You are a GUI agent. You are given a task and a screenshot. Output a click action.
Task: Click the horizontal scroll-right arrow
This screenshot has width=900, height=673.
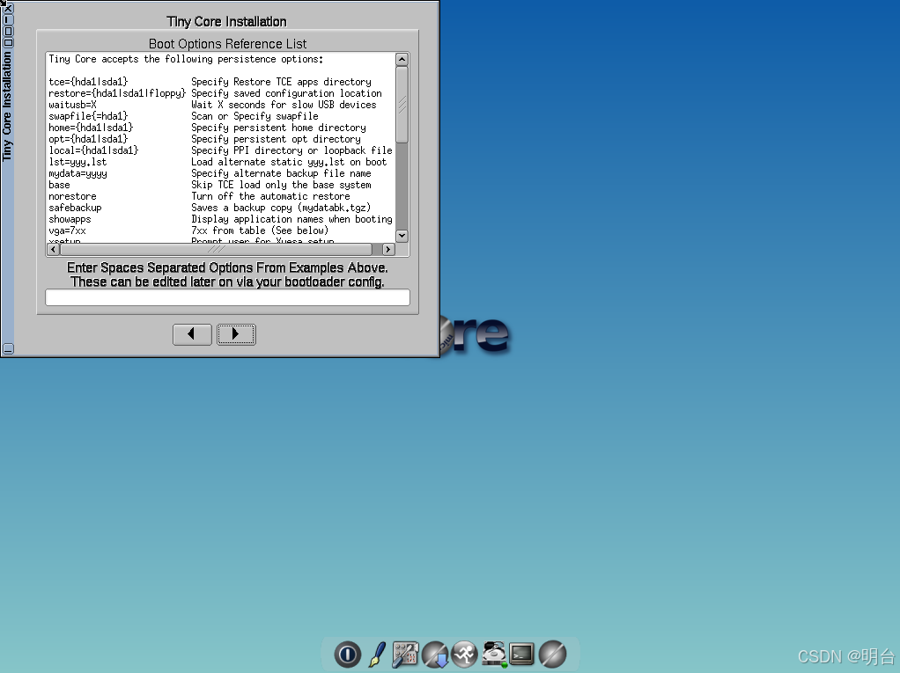coord(388,249)
